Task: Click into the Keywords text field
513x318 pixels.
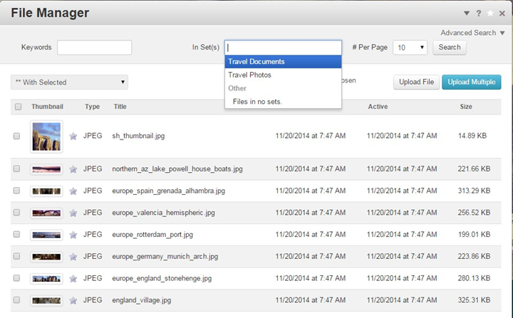Action: (x=94, y=48)
